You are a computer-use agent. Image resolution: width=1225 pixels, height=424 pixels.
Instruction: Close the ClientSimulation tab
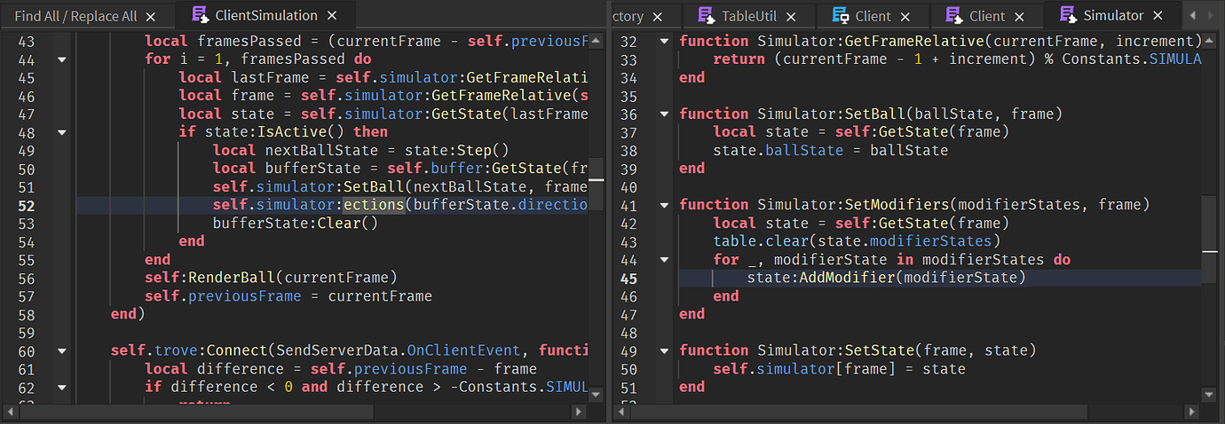332,15
